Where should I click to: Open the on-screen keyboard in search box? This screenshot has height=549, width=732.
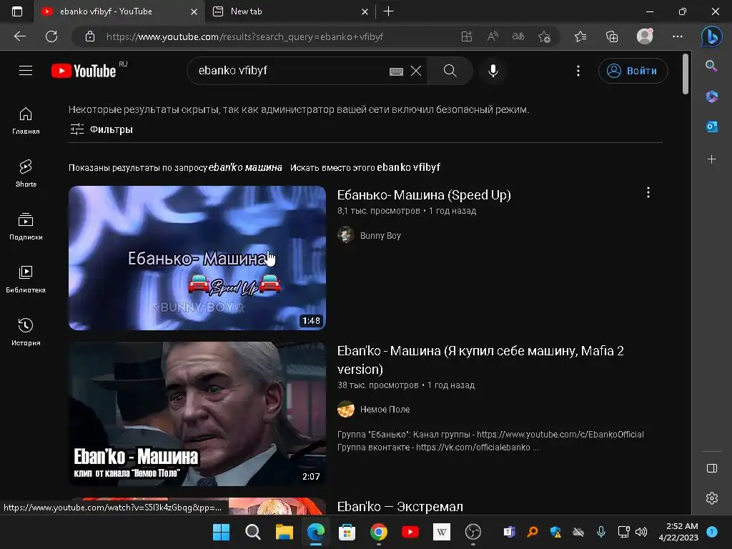(396, 71)
